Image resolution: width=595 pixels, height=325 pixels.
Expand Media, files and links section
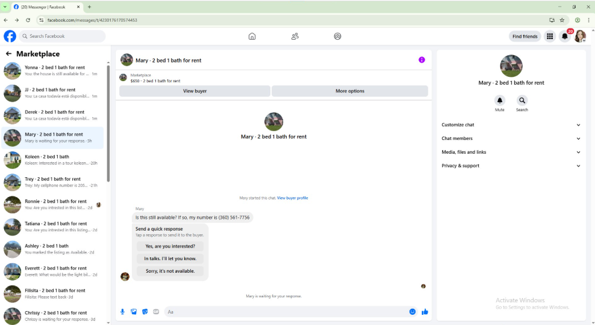(511, 152)
